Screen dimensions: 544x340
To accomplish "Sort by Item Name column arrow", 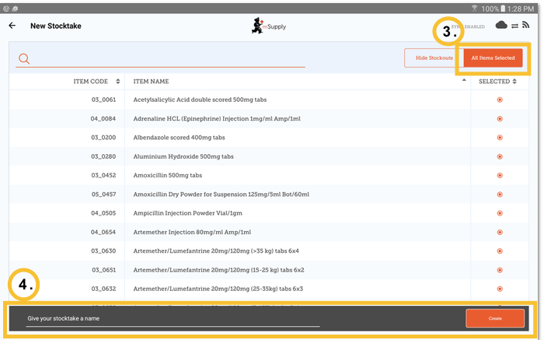I will [465, 81].
